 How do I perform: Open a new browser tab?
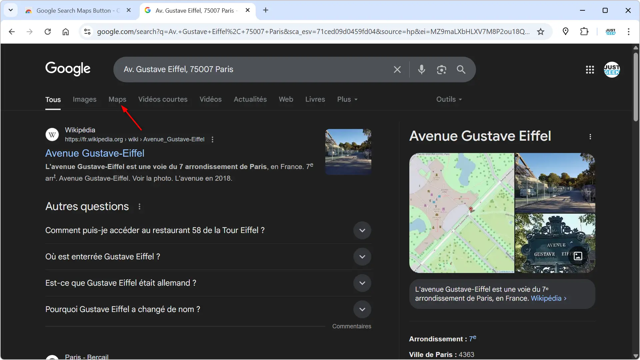266,10
